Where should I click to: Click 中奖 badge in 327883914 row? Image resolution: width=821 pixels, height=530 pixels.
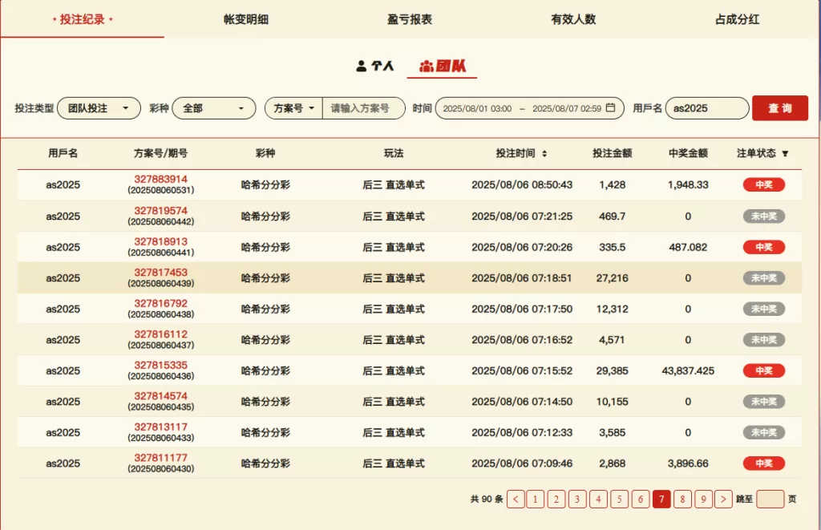764,185
